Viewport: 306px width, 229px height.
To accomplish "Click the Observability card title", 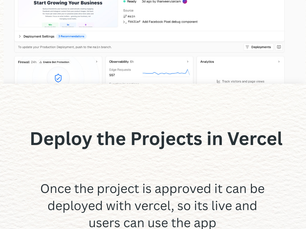I will tap(119, 62).
